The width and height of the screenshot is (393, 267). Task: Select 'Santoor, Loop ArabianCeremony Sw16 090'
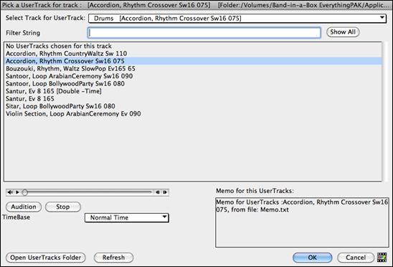click(x=193, y=76)
